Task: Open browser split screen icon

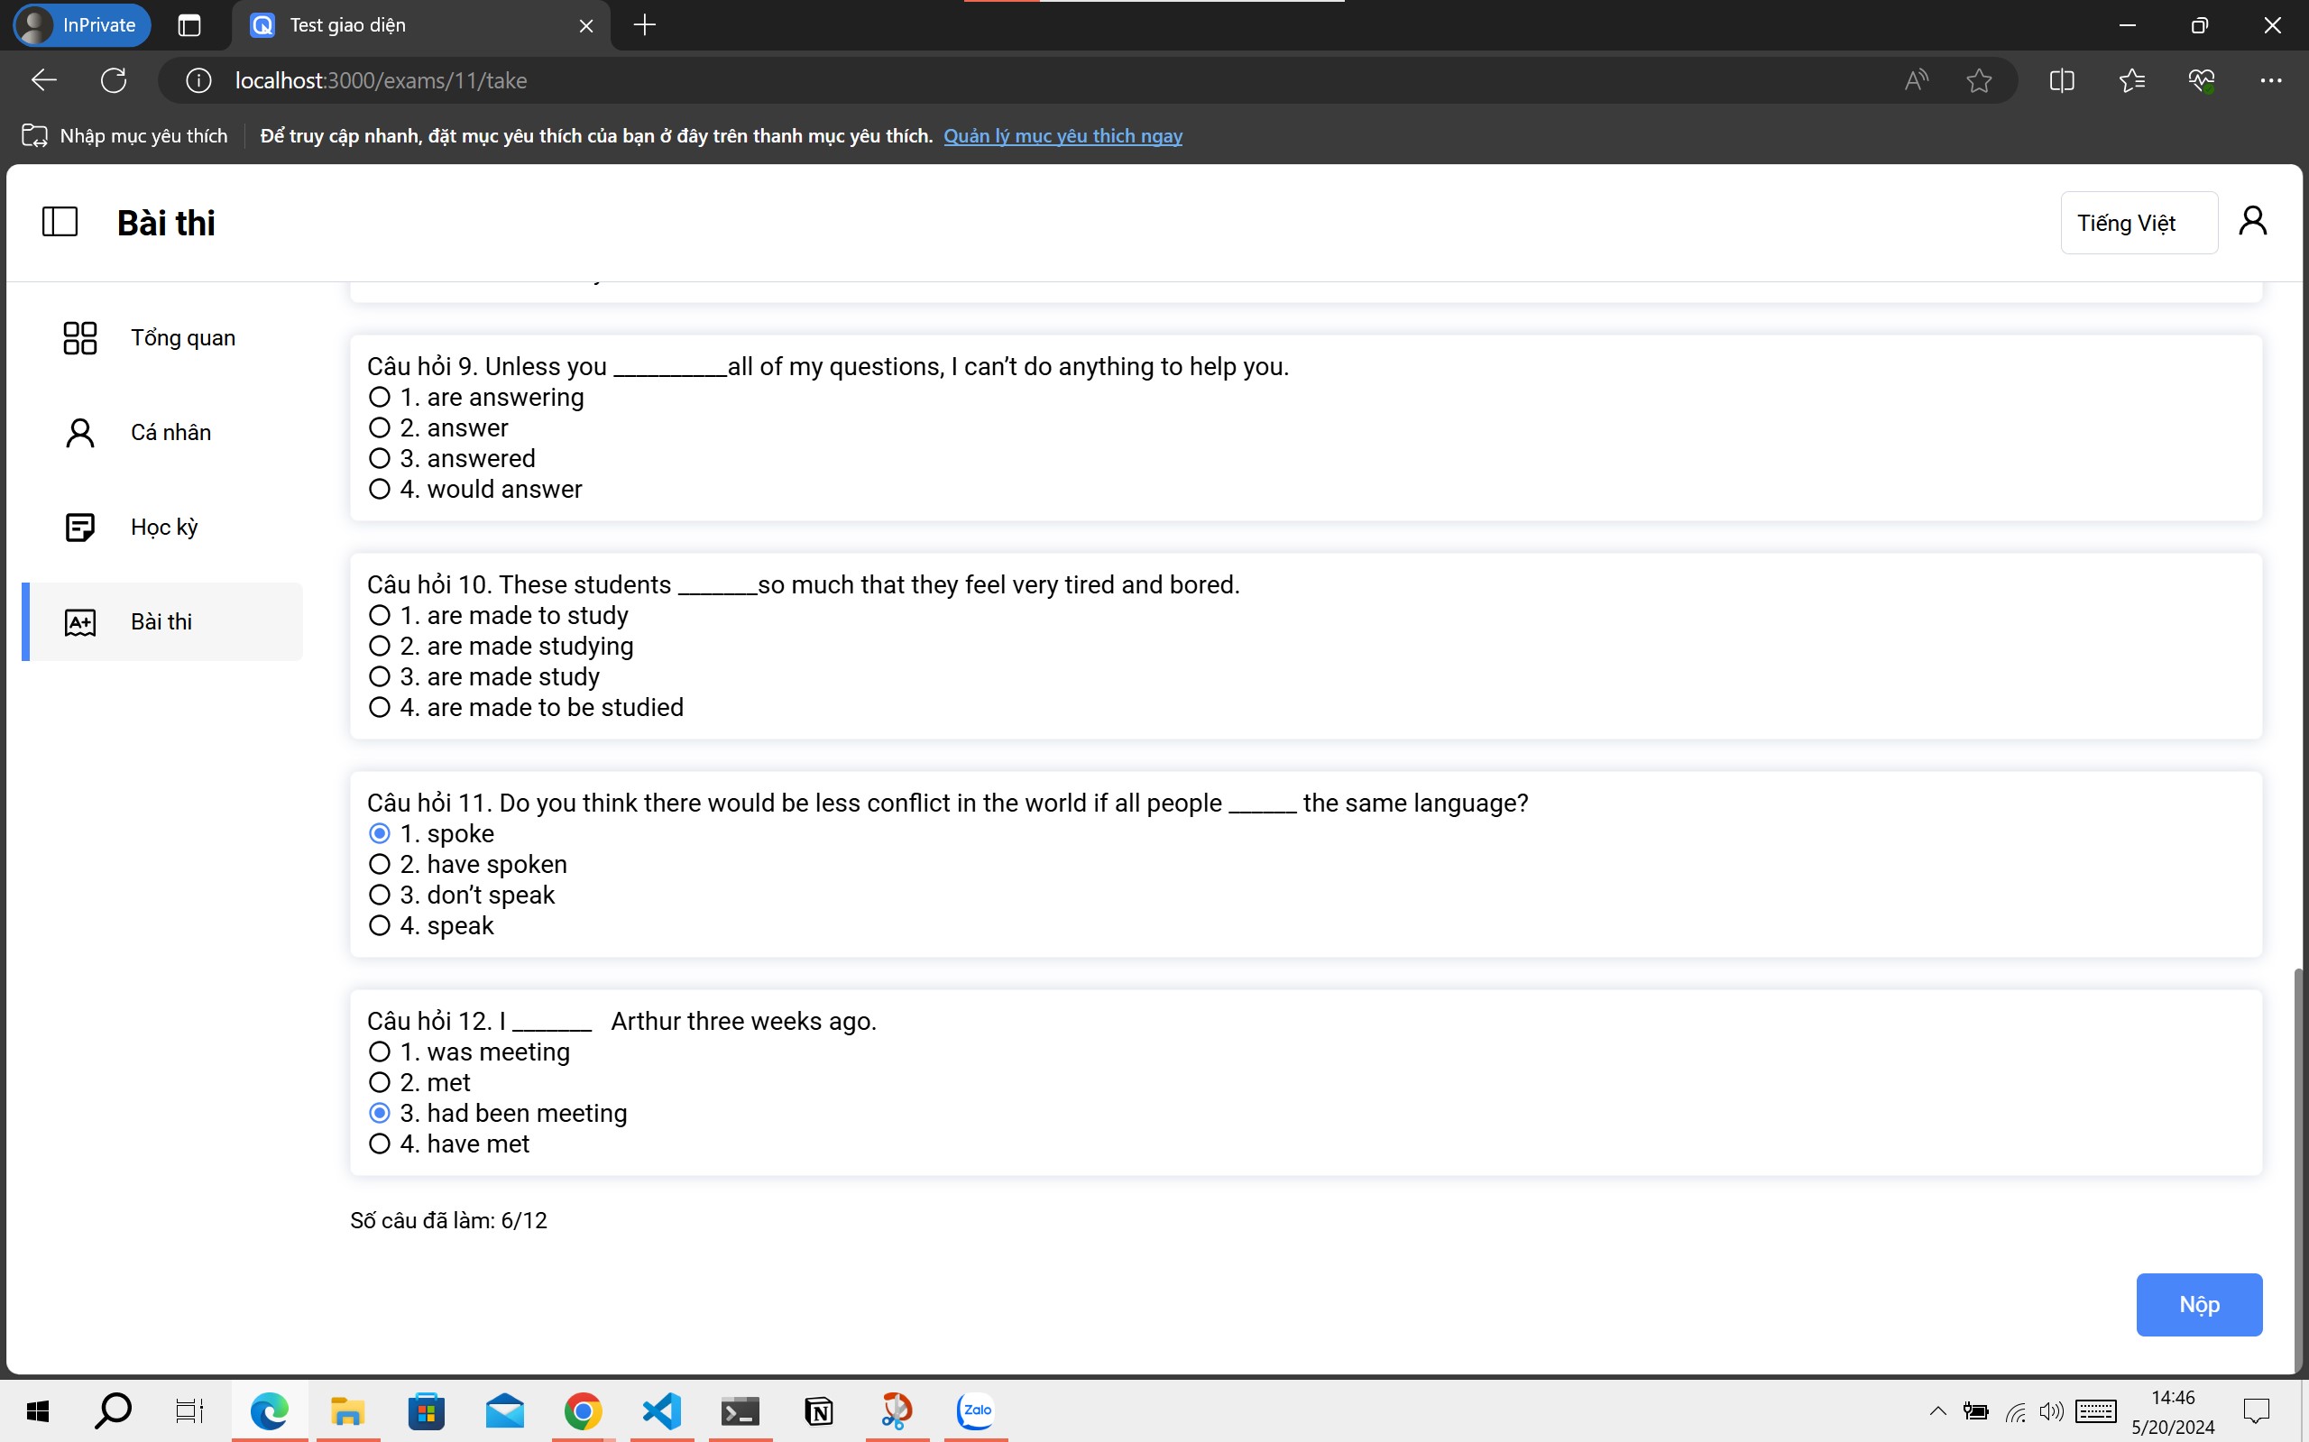Action: [2061, 80]
